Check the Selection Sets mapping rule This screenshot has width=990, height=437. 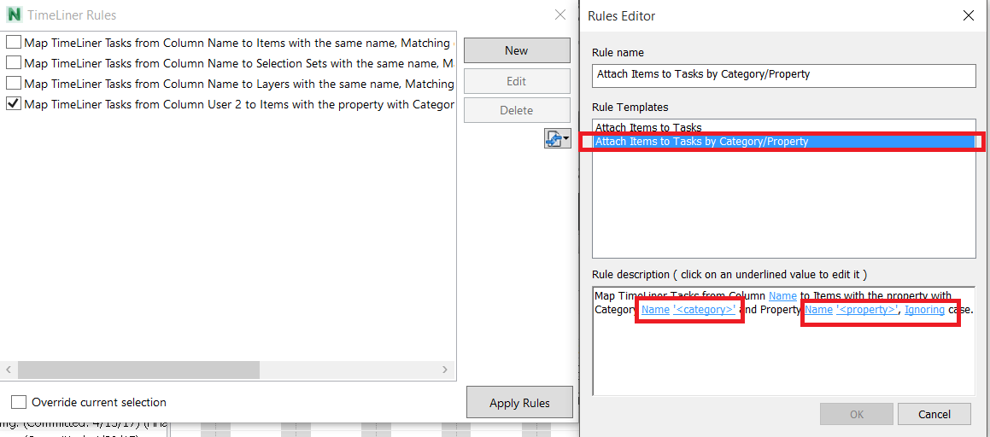[14, 63]
